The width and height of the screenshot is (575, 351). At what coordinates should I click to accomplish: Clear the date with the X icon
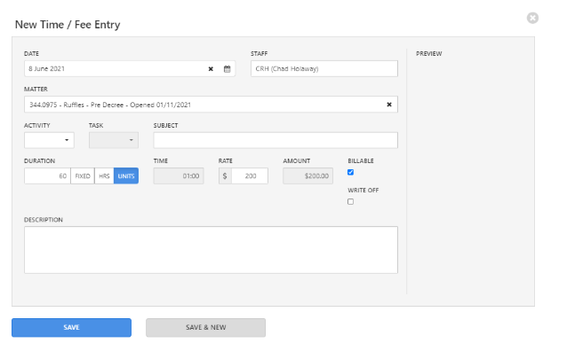[211, 69]
